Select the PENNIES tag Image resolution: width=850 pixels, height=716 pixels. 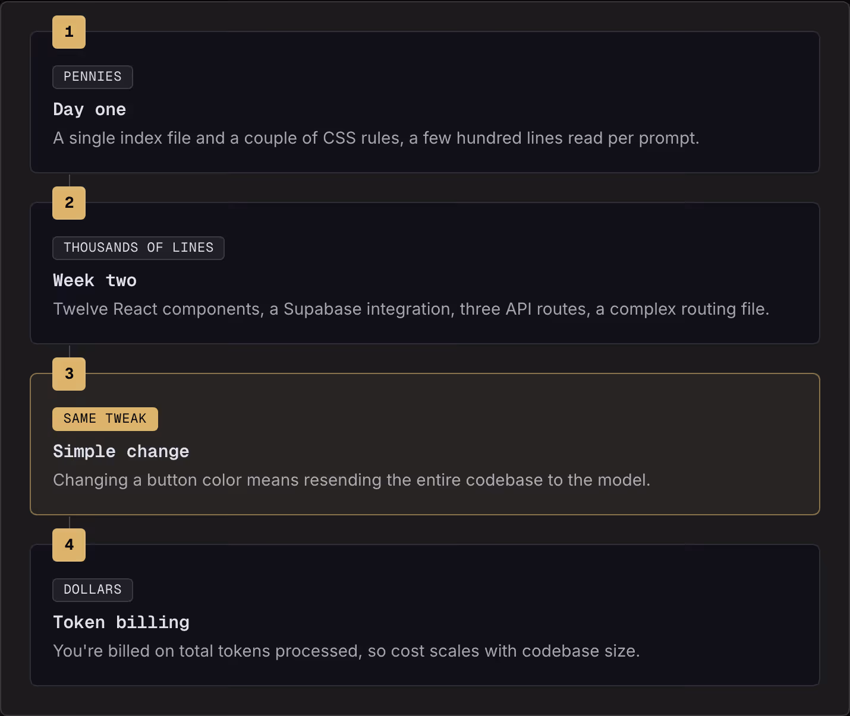click(x=93, y=77)
